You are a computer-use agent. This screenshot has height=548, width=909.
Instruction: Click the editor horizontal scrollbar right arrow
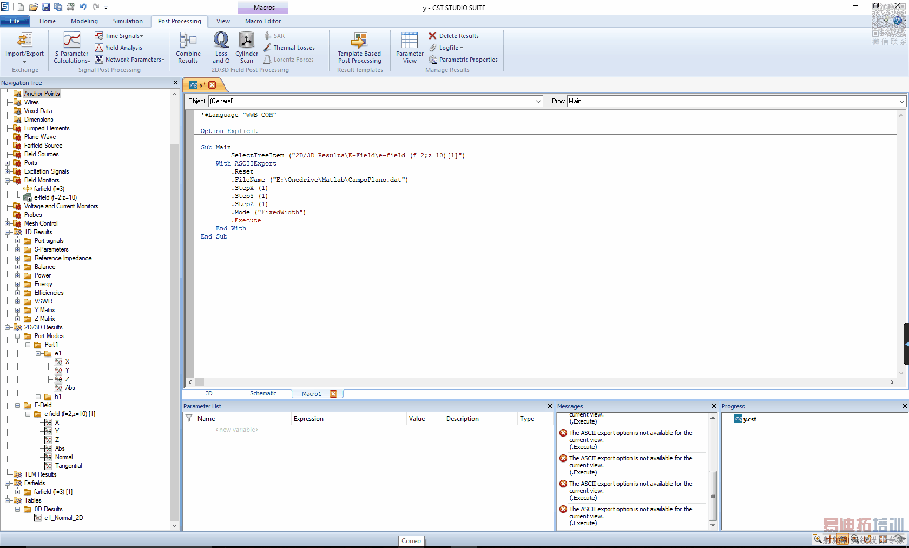[x=892, y=382]
